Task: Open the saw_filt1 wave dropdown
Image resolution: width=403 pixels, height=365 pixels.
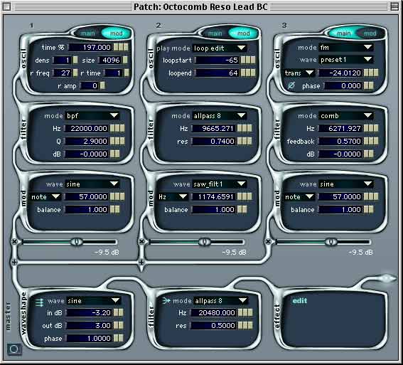Action: pos(220,184)
